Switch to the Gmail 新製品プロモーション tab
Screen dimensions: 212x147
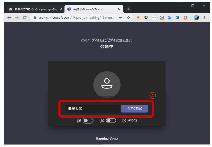pos(33,9)
